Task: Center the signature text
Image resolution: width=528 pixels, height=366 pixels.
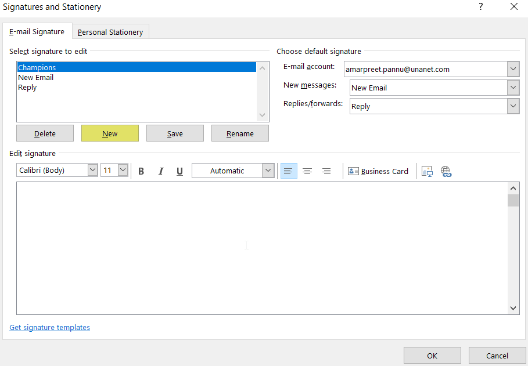Action: (x=307, y=171)
